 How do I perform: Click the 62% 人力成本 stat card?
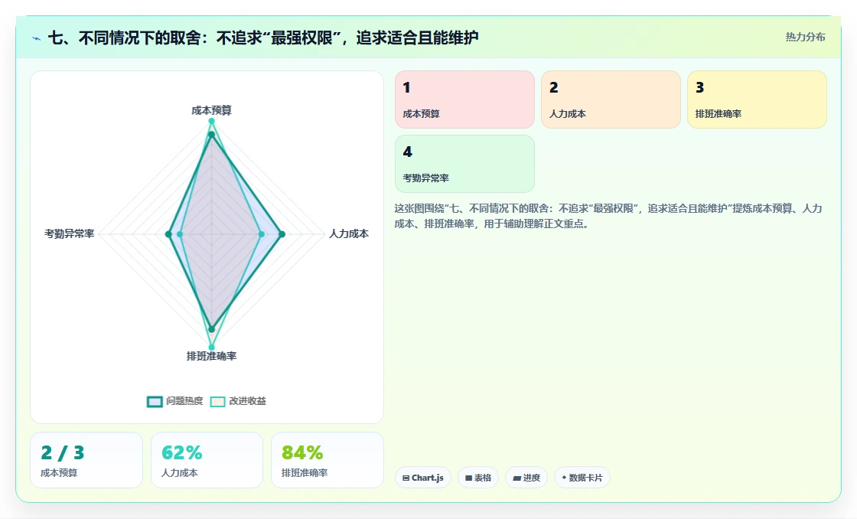[207, 460]
